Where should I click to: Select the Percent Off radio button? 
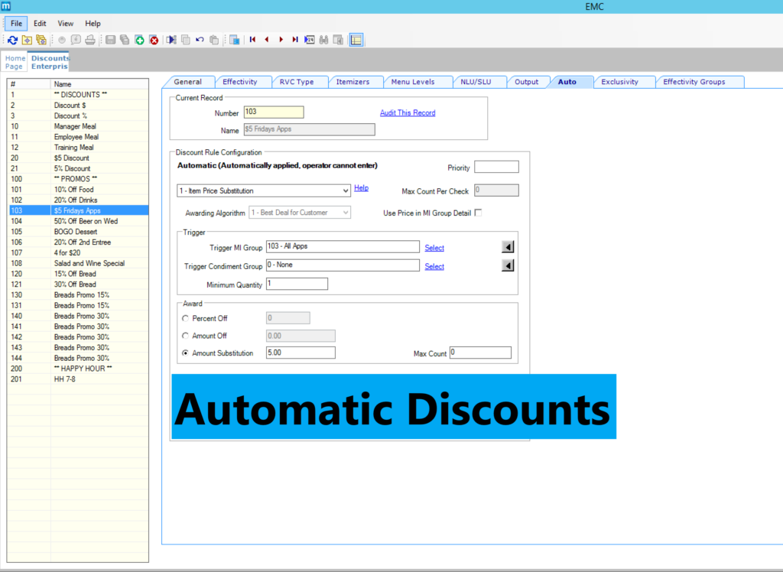(x=185, y=318)
